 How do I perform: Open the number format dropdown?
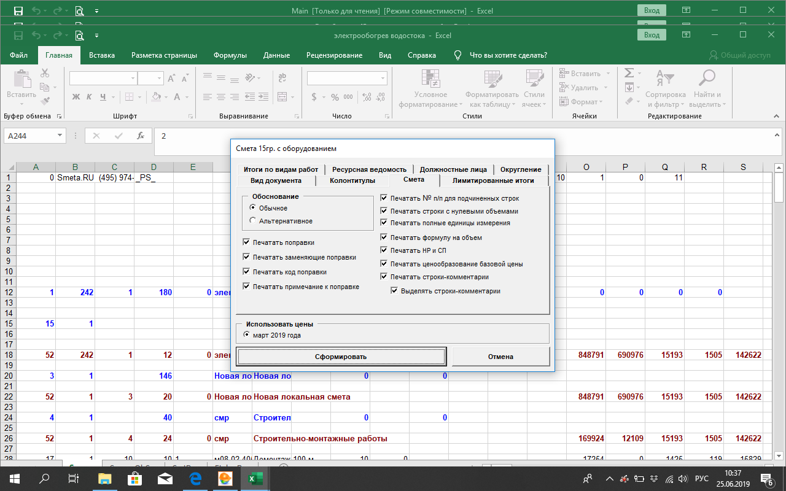click(x=383, y=79)
